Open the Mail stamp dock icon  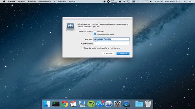click(82, 104)
